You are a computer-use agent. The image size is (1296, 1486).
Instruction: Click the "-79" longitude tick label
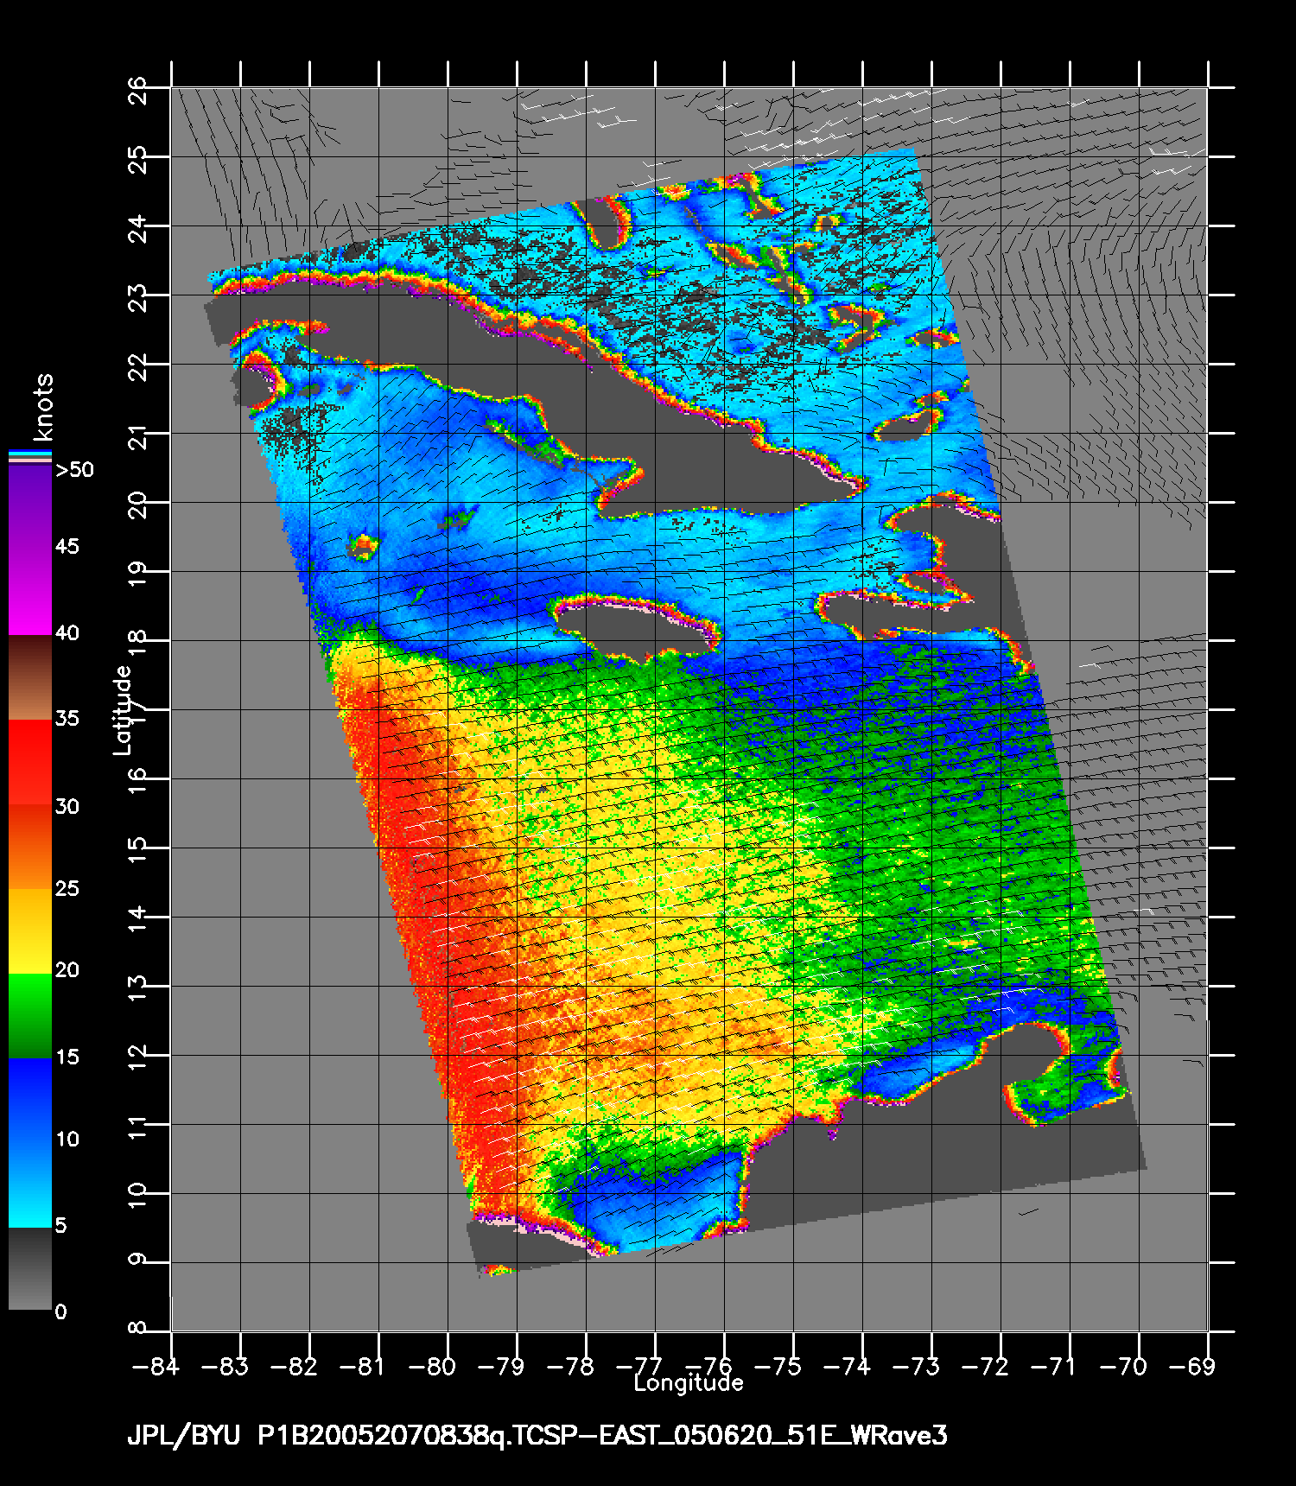pyautogui.click(x=500, y=1366)
